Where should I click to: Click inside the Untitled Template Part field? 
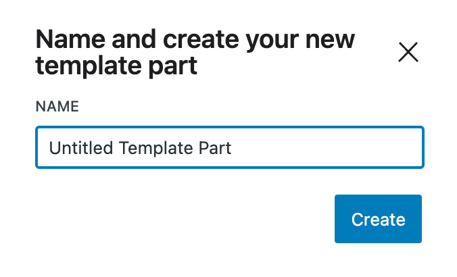pyautogui.click(x=229, y=147)
